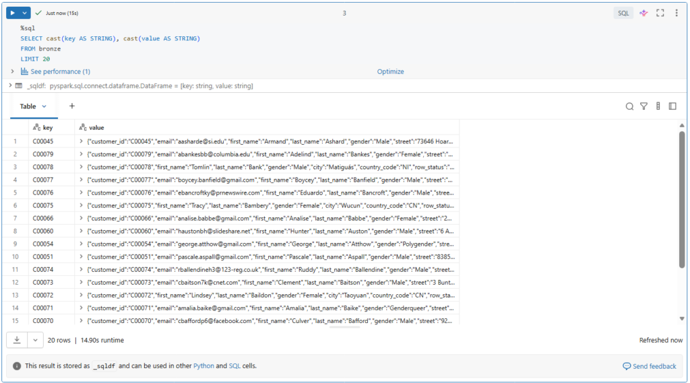Toggle the results side panel icon
Screen dimensions: 690x383
(x=672, y=106)
